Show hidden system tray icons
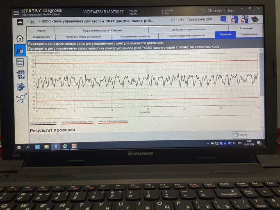The width and height of the screenshot is (280, 210). [x=208, y=143]
